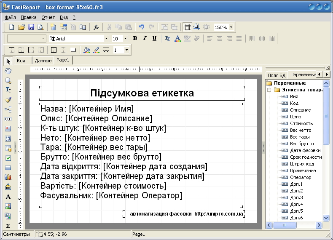333x240 pixels.
Task: Open the Файл menu
Action: tap(10, 17)
